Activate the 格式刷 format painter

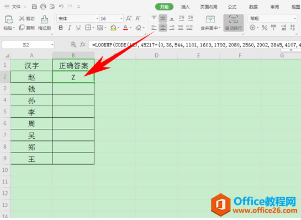pos(45,23)
